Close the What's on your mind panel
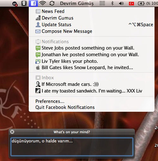158x161 pixels. pyautogui.click(x=12, y=132)
